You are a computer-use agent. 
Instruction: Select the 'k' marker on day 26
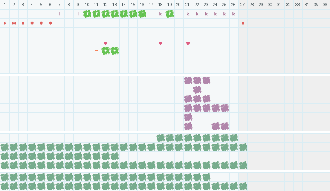coord(233,14)
